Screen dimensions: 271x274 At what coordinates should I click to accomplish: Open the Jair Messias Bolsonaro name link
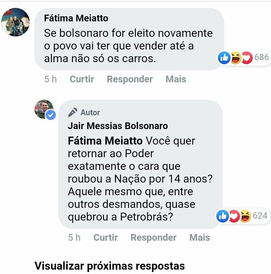118,126
